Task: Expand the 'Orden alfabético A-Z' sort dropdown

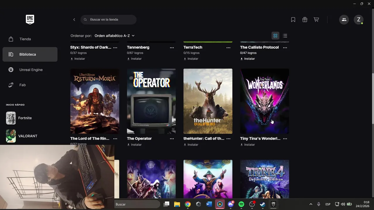Action: click(115, 36)
